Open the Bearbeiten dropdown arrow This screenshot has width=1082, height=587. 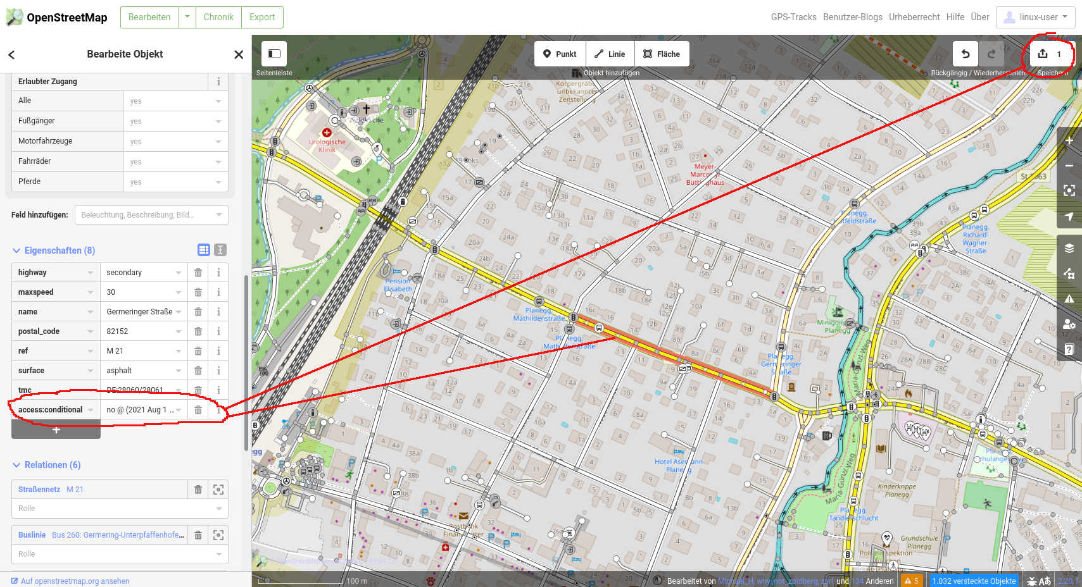click(x=187, y=17)
